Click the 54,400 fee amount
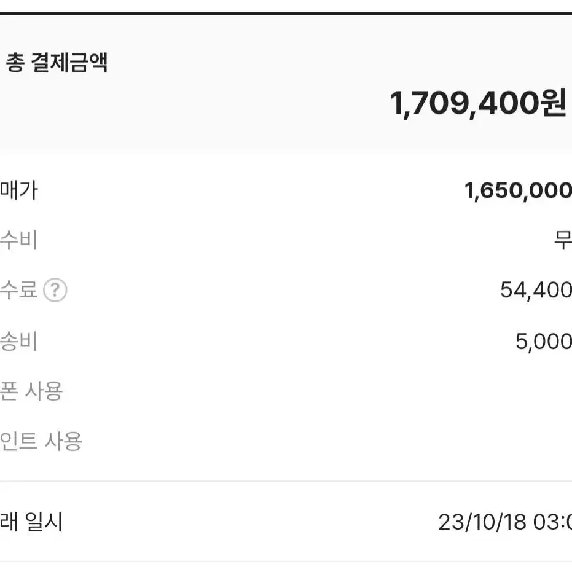The width and height of the screenshot is (572, 572). point(536,291)
